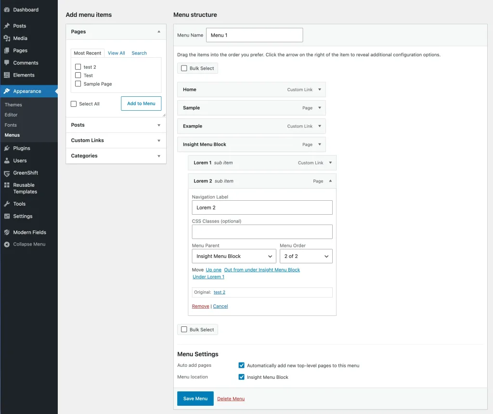Collapse the Lorem 2 sub item arrow
This screenshot has width=493, height=414.
click(x=330, y=181)
